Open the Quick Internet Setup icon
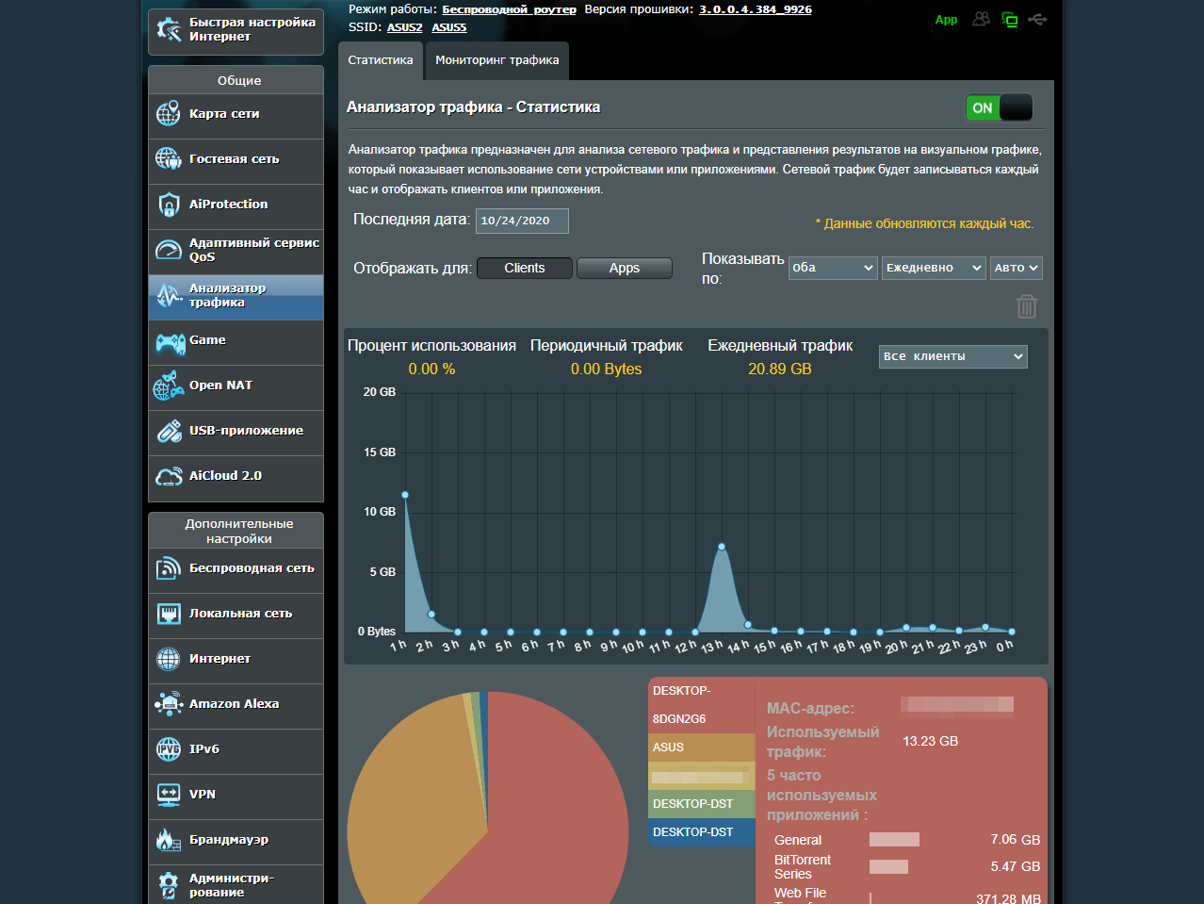The width and height of the screenshot is (1204, 904). pyautogui.click(x=170, y=29)
